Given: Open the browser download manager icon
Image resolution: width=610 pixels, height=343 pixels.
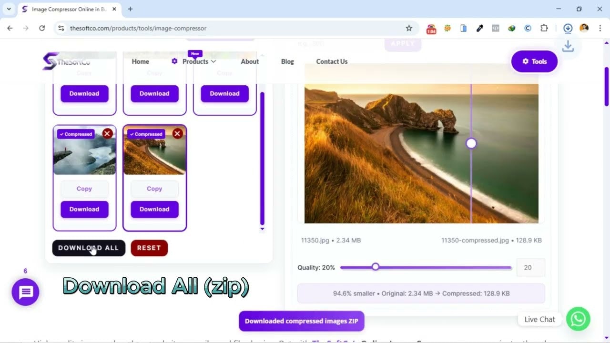Looking at the screenshot, I should (568, 28).
